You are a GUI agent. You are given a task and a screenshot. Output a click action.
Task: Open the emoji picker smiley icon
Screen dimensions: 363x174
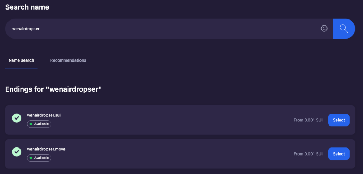coord(324,28)
